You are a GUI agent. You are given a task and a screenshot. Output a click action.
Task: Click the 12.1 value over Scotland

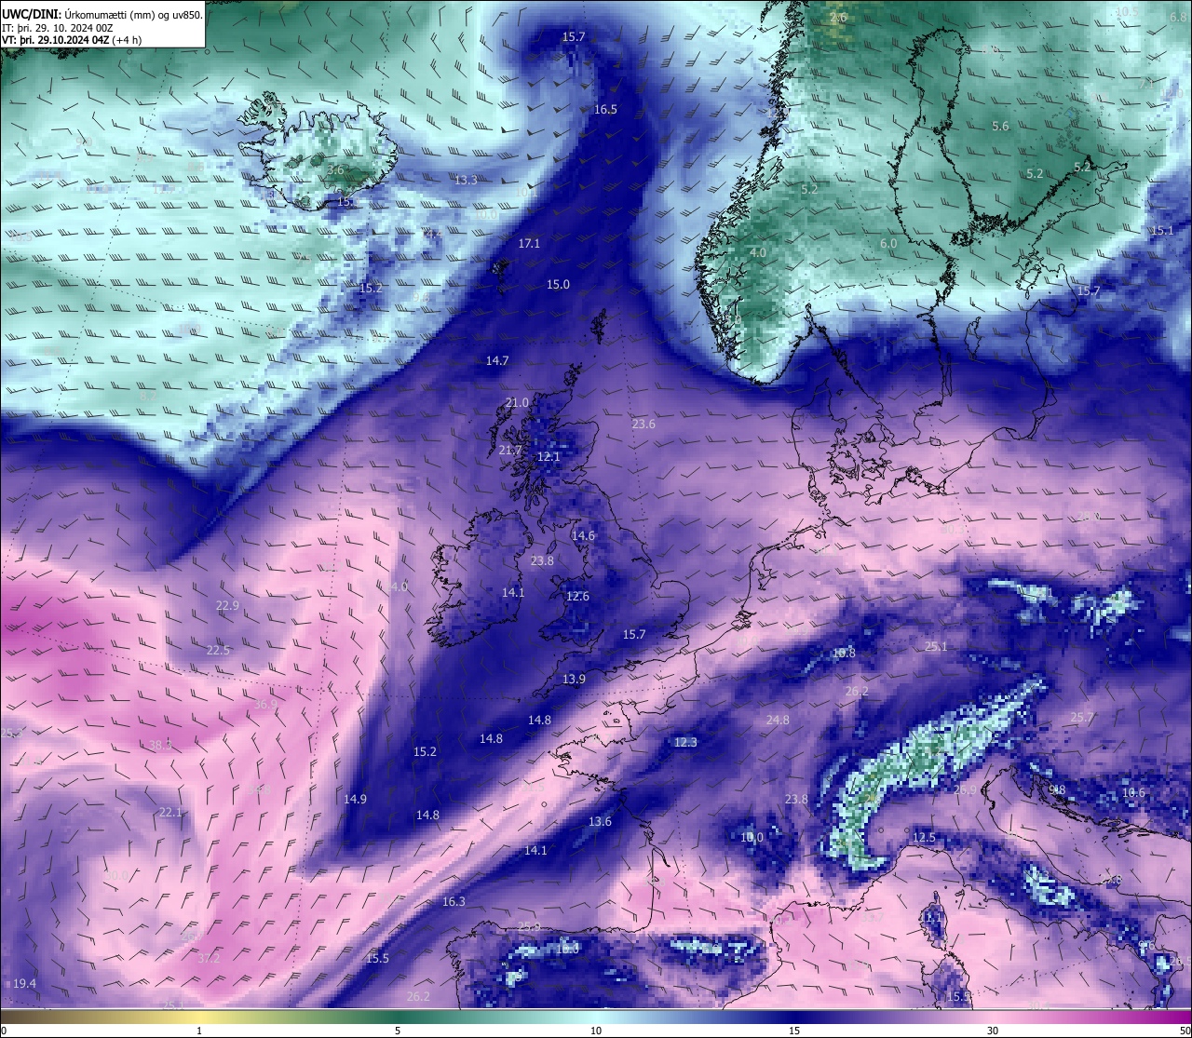[549, 456]
